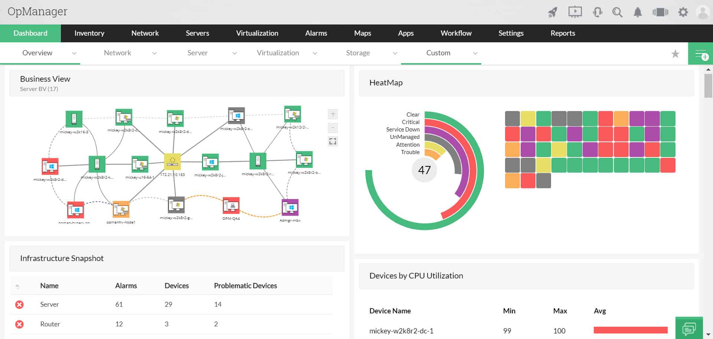This screenshot has width=713, height=339.
Task: Click the Alarms column header
Action: click(126, 286)
